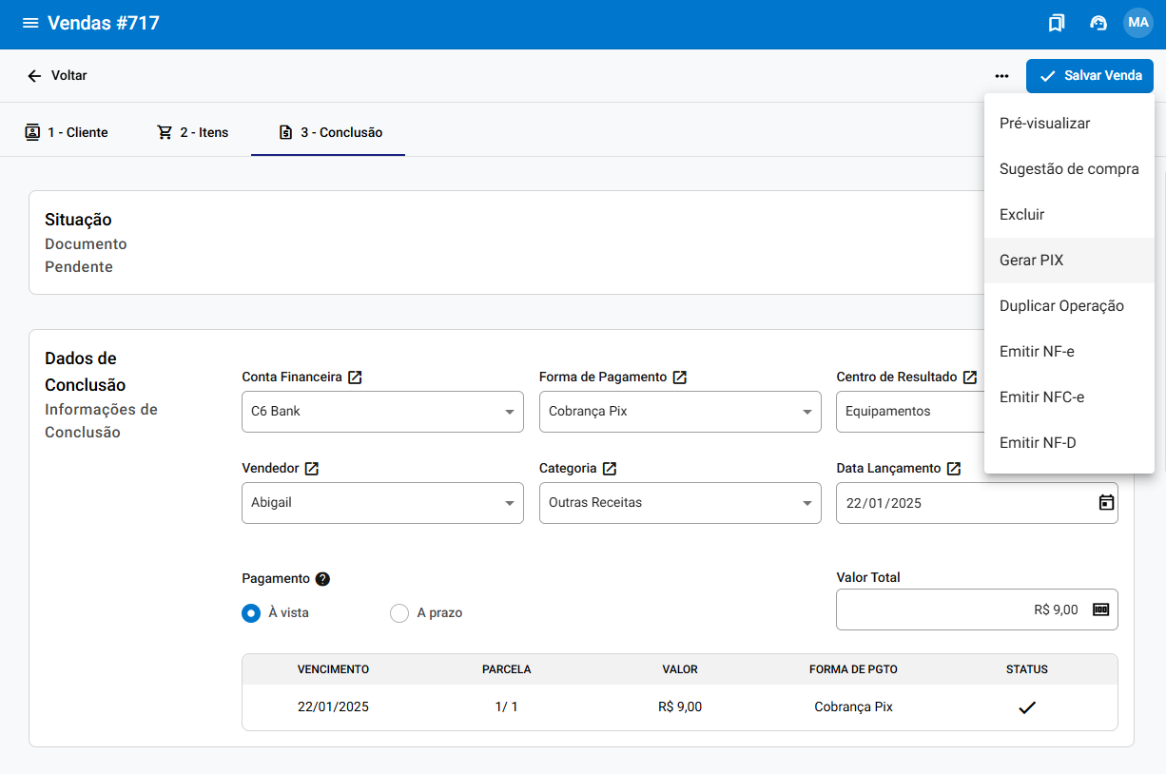
Task: Open Conta Financeira external link icon
Action: 355,377
